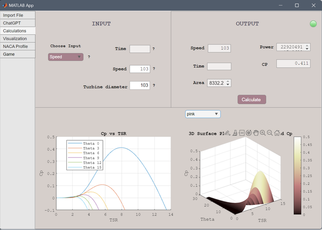
Task: Open the export/save-as axes toolbar icon
Action: click(x=227, y=133)
